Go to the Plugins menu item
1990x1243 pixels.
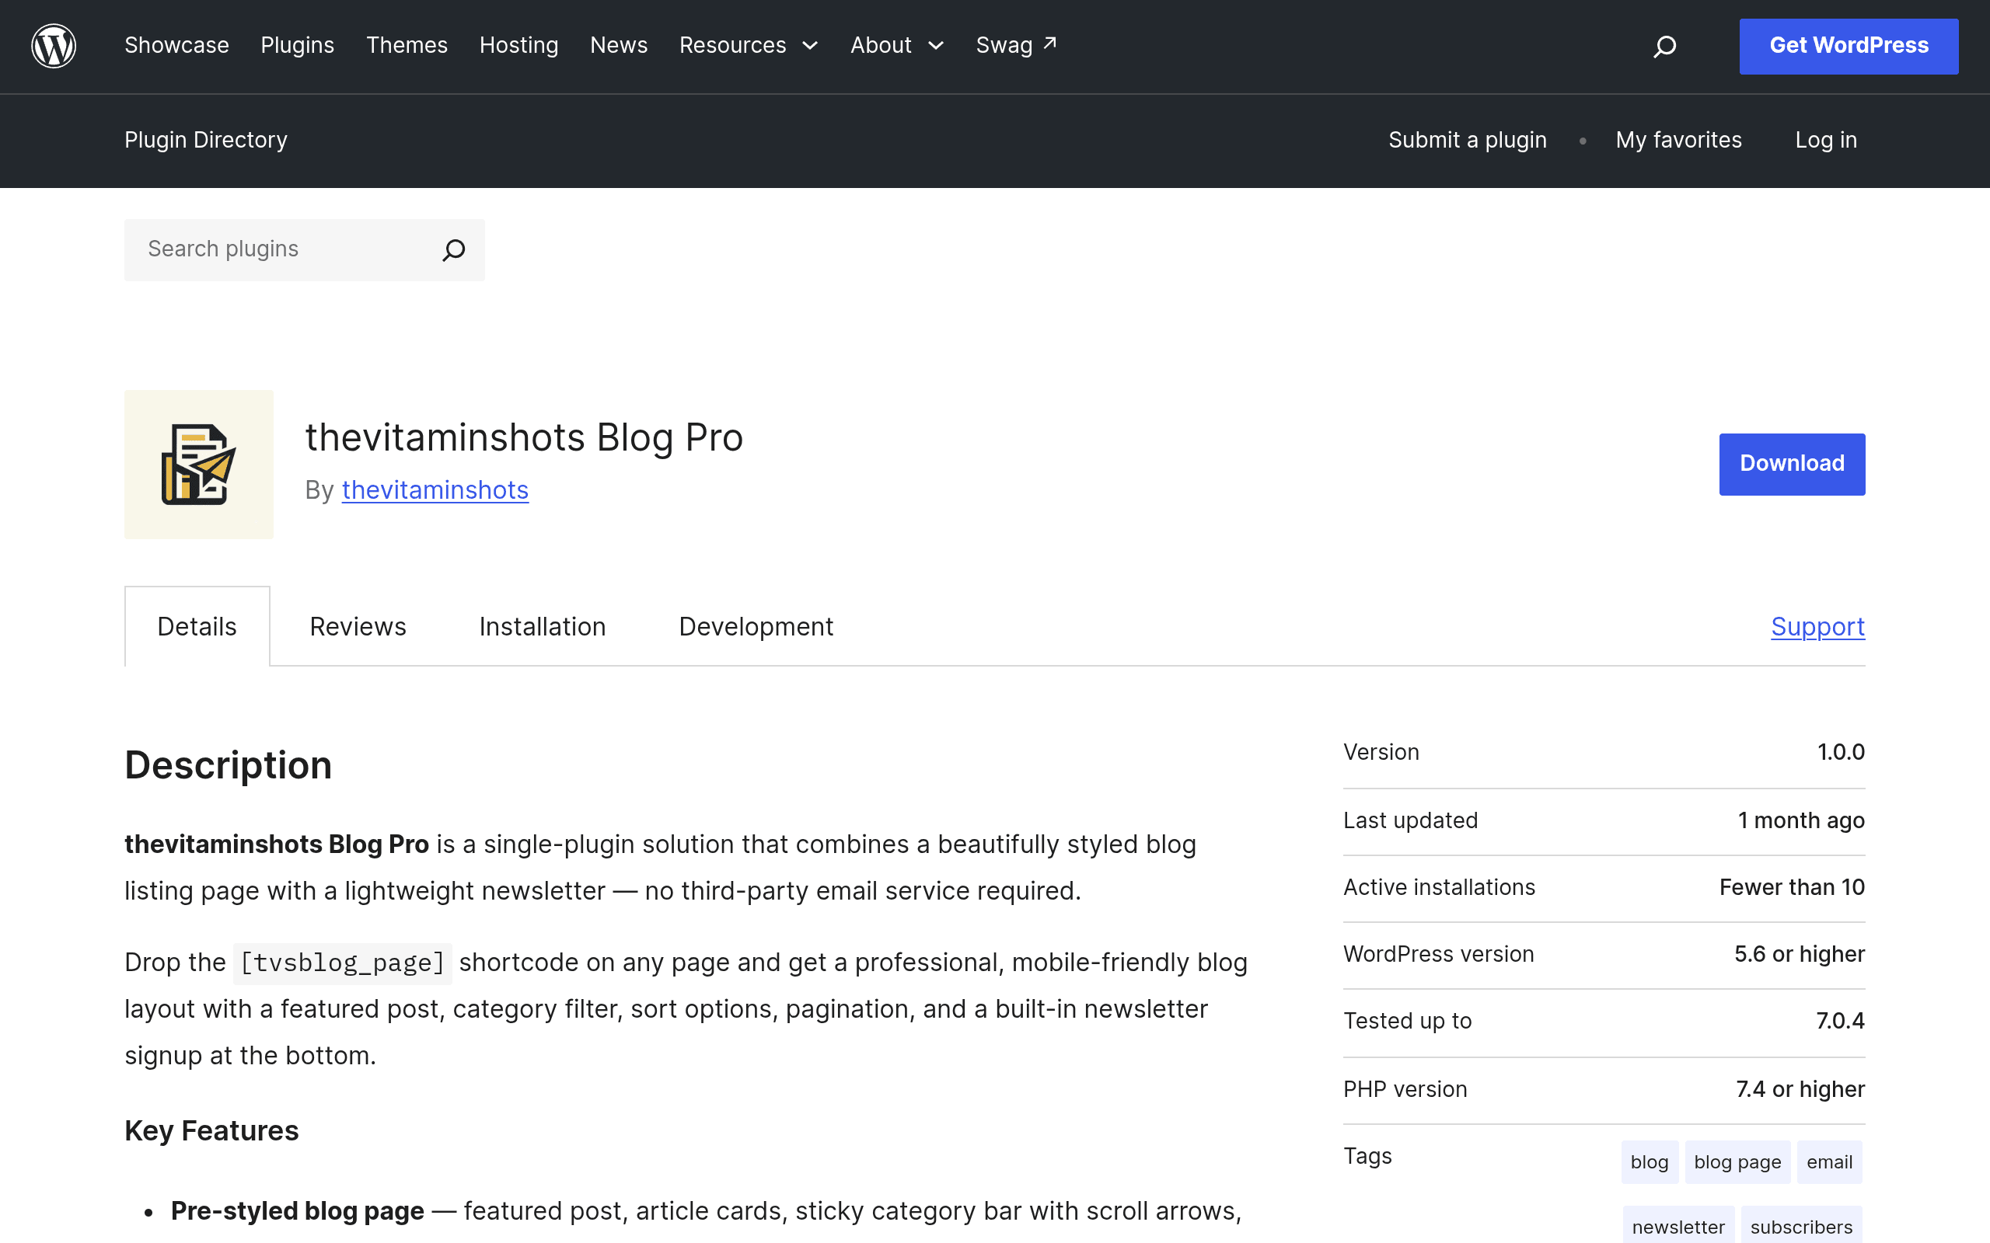click(x=298, y=45)
